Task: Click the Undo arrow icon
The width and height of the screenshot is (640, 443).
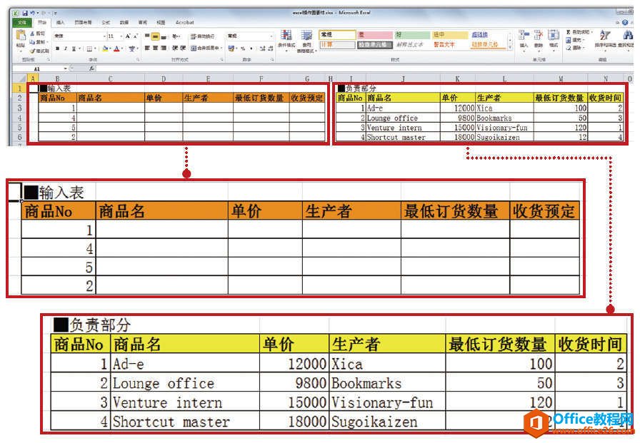Action: (x=32, y=13)
